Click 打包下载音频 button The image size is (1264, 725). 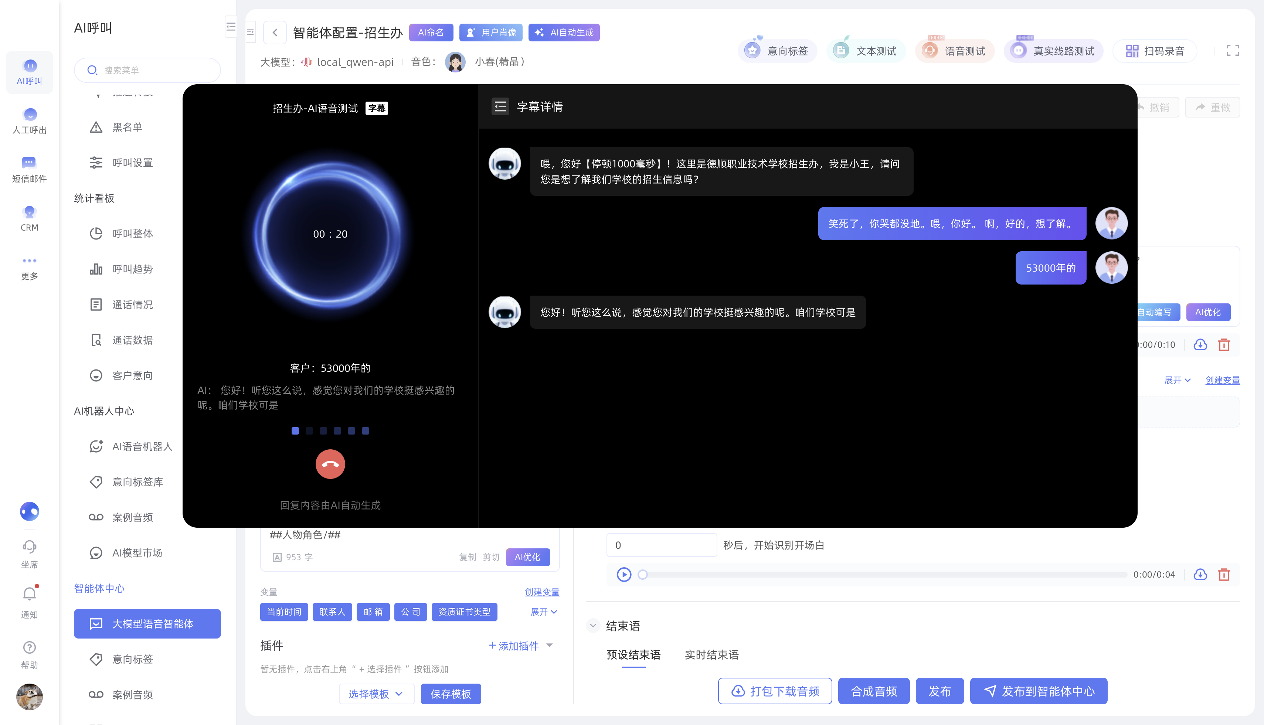pos(775,691)
